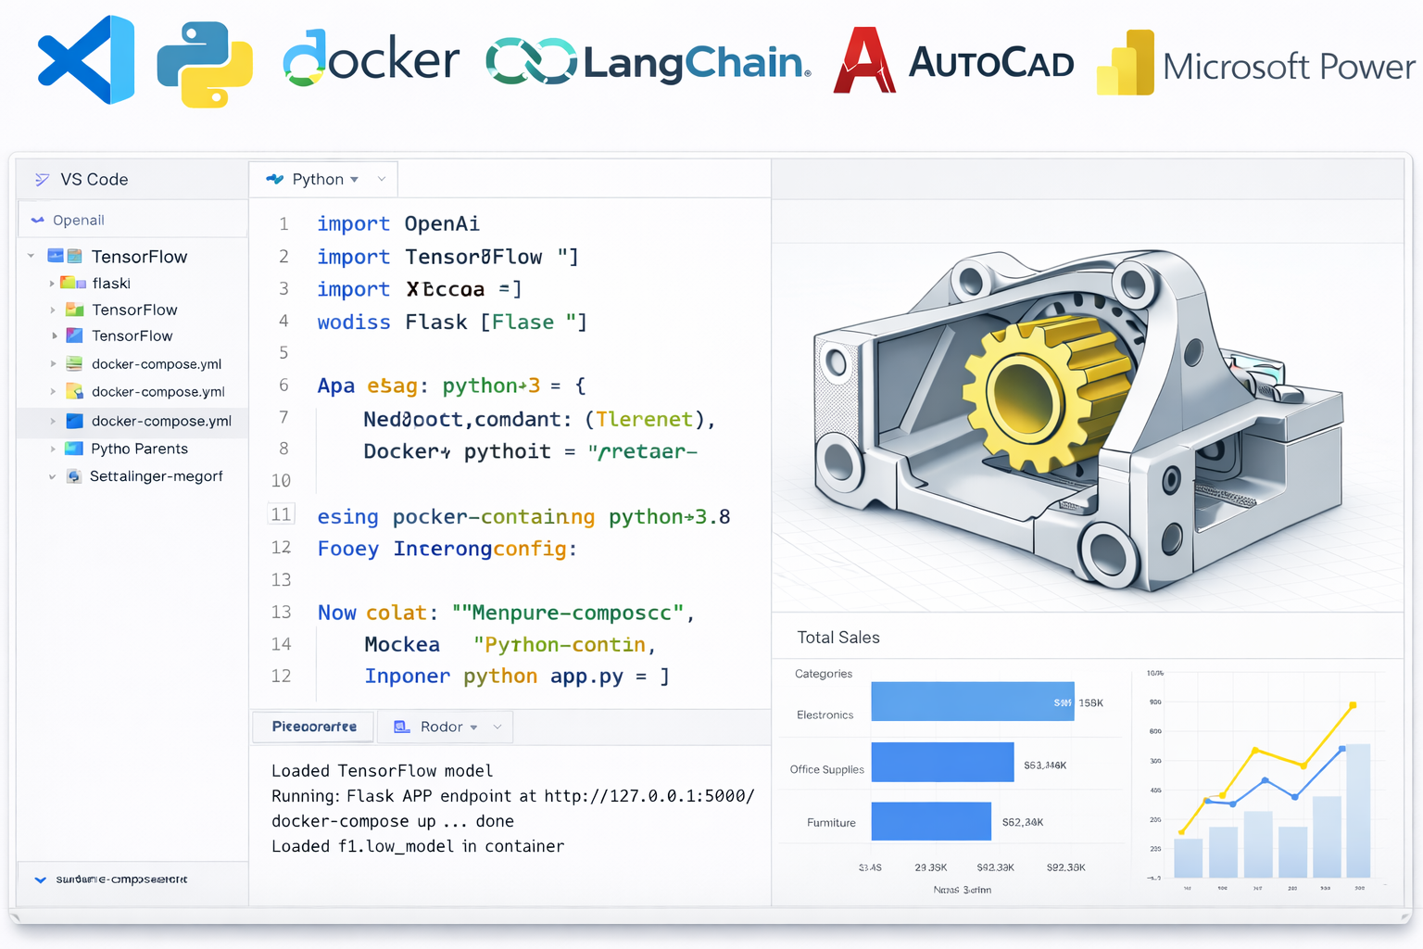Select the AutoCAD red A logo

point(863,60)
